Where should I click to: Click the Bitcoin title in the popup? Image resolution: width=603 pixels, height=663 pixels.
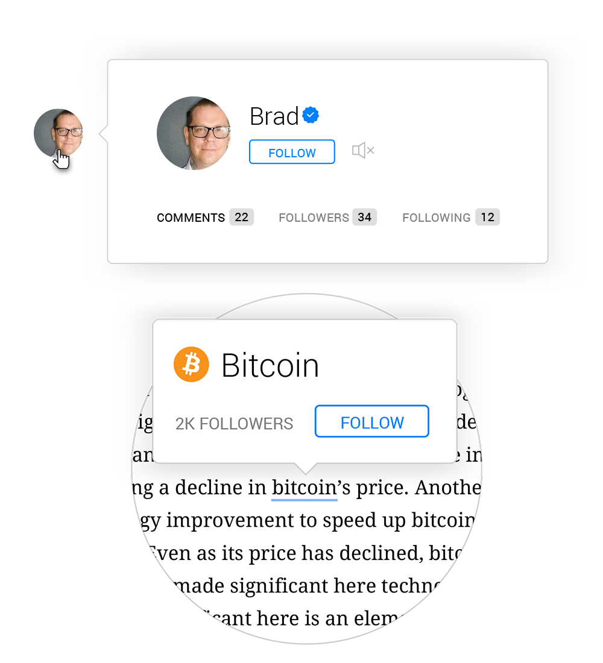tap(270, 365)
